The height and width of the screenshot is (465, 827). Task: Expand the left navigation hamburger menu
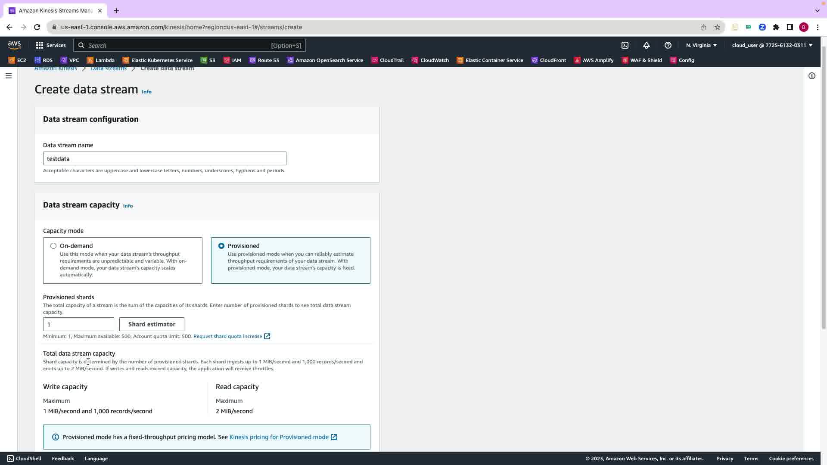8,76
